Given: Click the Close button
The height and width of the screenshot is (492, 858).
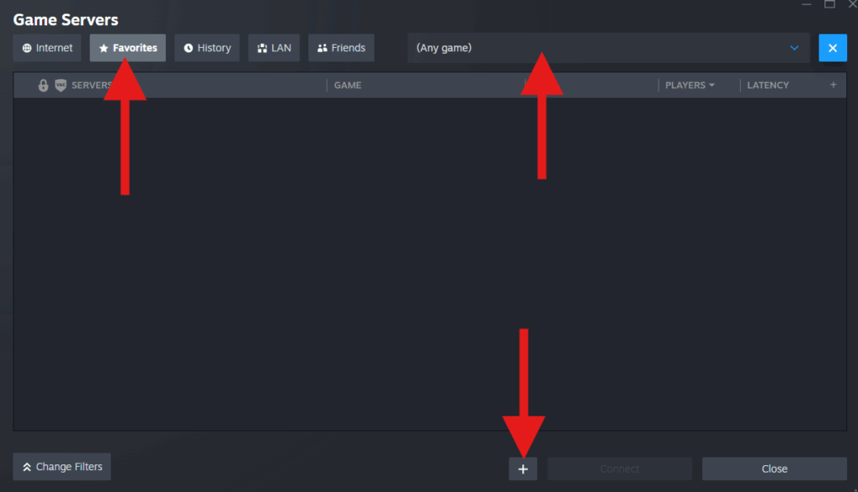Looking at the screenshot, I should [x=774, y=469].
